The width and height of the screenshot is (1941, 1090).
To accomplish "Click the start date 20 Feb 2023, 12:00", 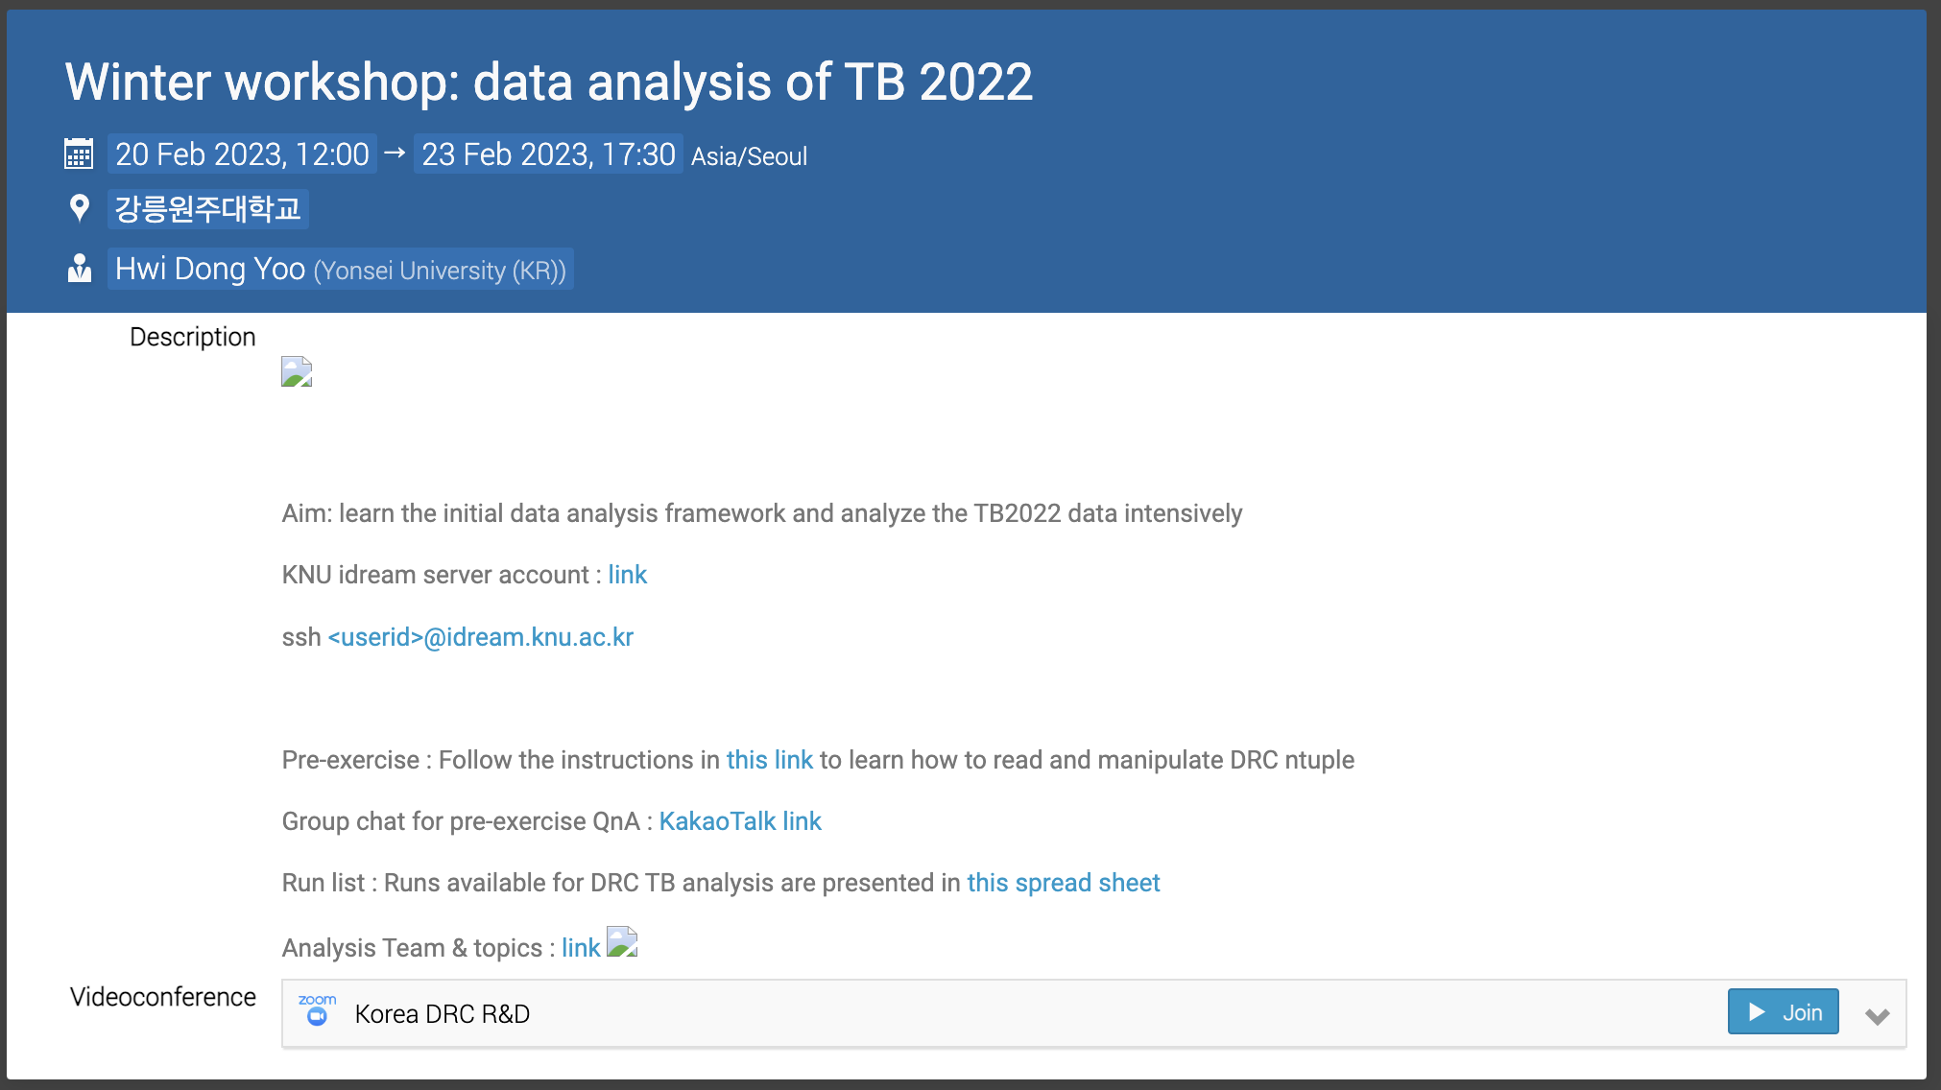I will [x=242, y=154].
